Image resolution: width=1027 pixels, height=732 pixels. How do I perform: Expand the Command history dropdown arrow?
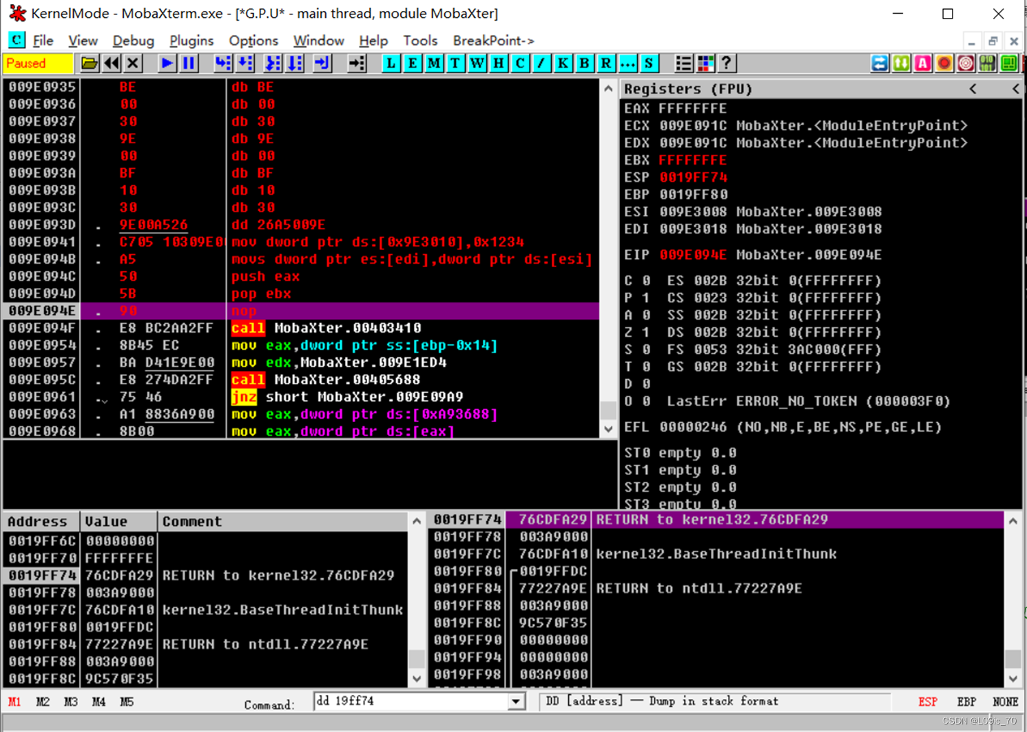pyautogui.click(x=516, y=702)
